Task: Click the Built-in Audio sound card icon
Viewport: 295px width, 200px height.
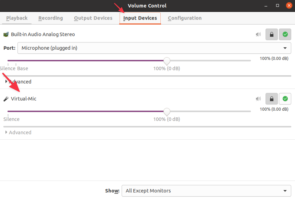Action: point(6,35)
